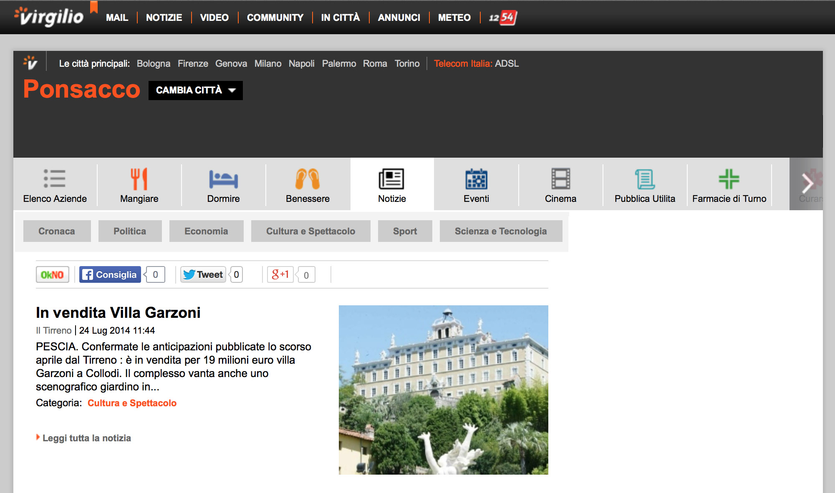This screenshot has height=493, width=835.
Task: Select the Mangiare fork and knife icon
Action: [139, 179]
